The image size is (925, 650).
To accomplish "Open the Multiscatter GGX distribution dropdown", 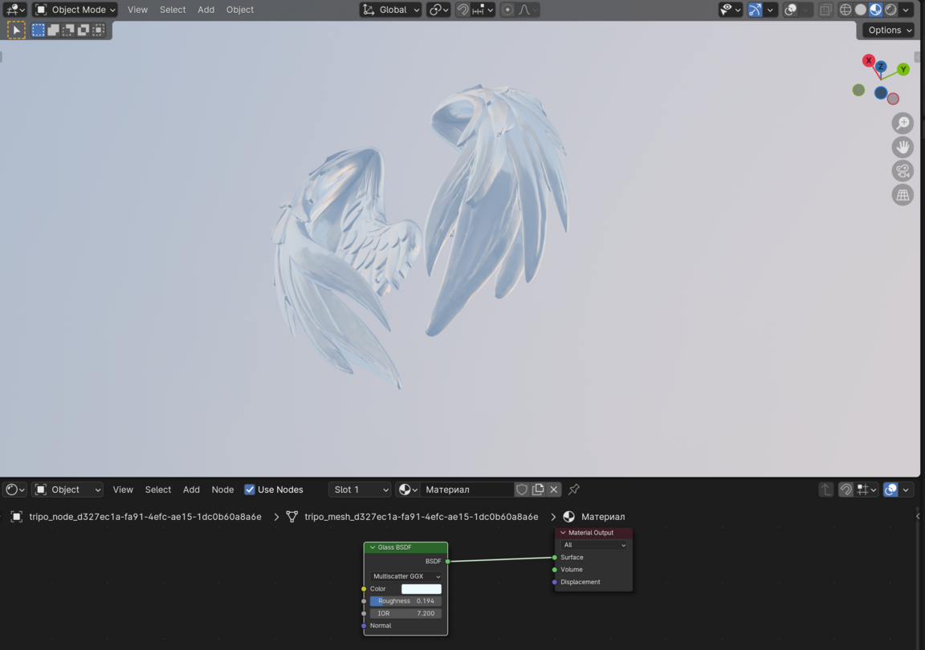I will pos(405,576).
